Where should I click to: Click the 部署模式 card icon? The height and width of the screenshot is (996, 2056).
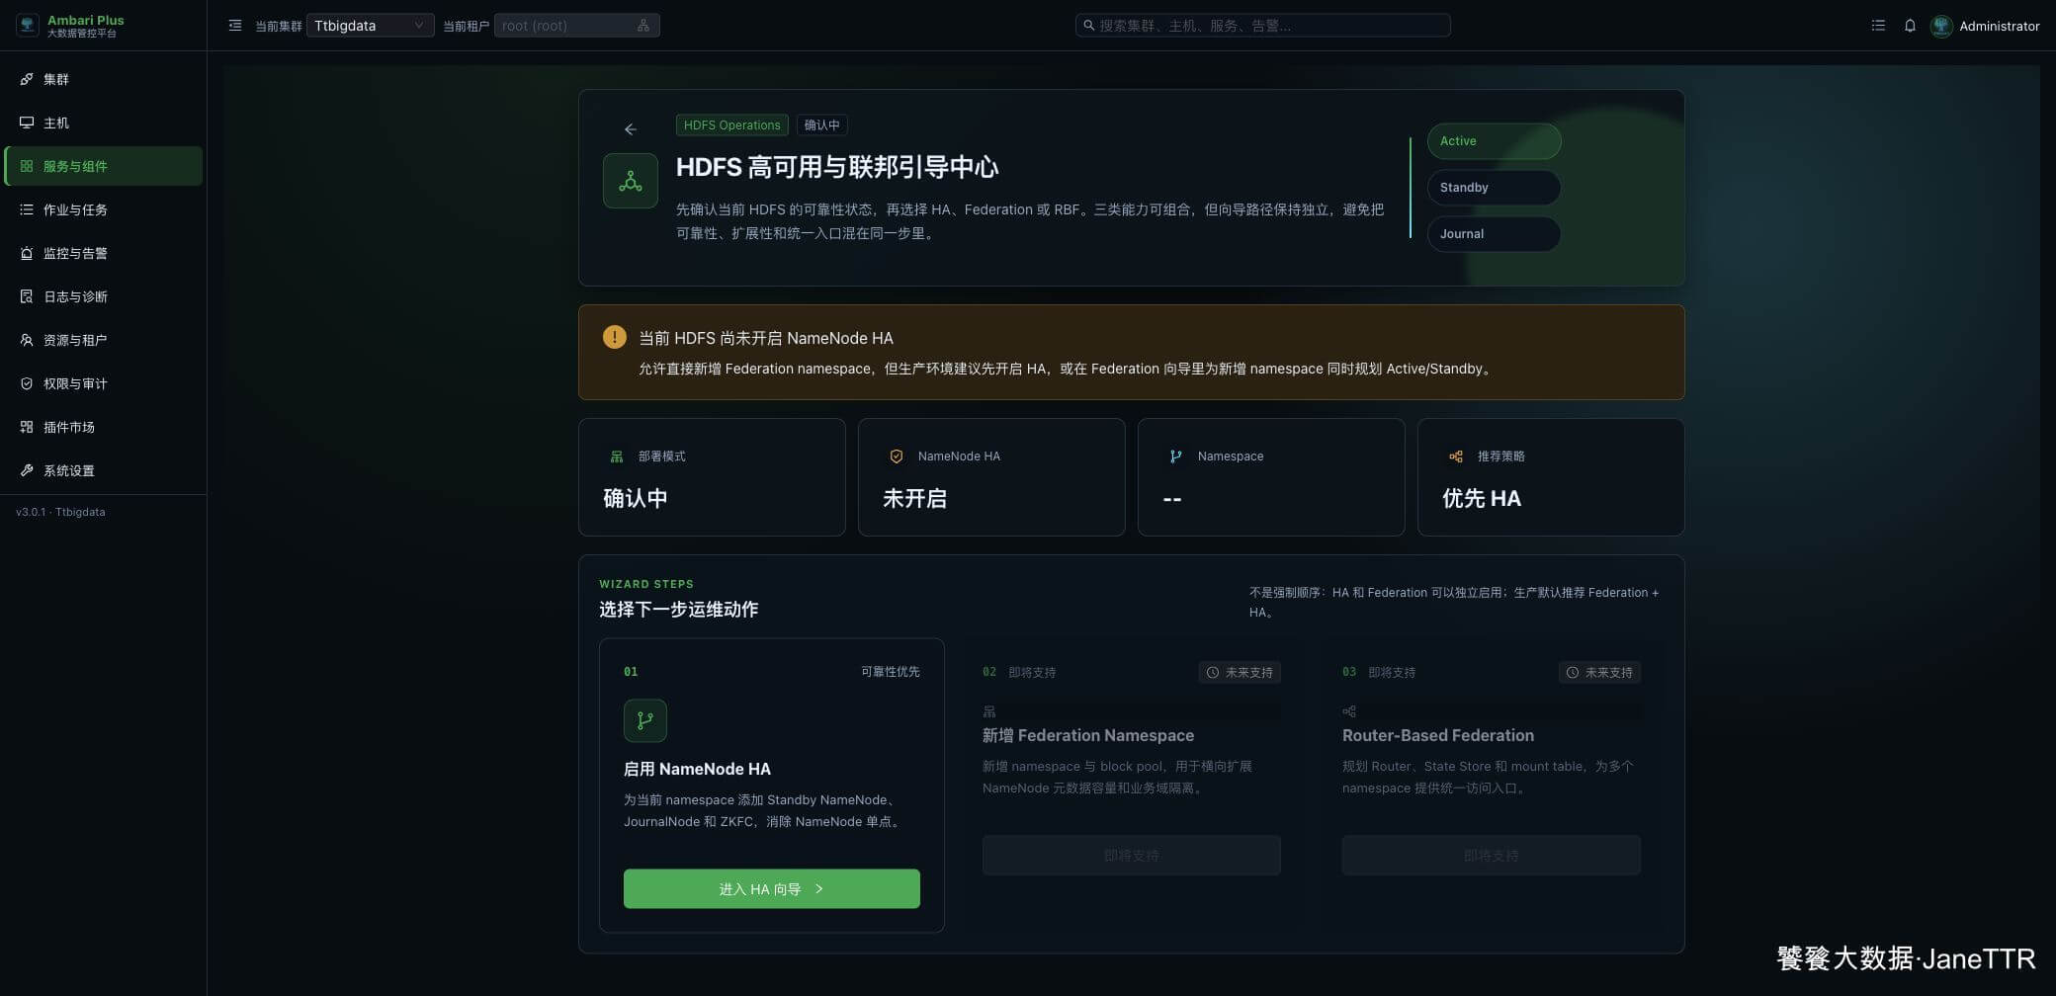617,456
